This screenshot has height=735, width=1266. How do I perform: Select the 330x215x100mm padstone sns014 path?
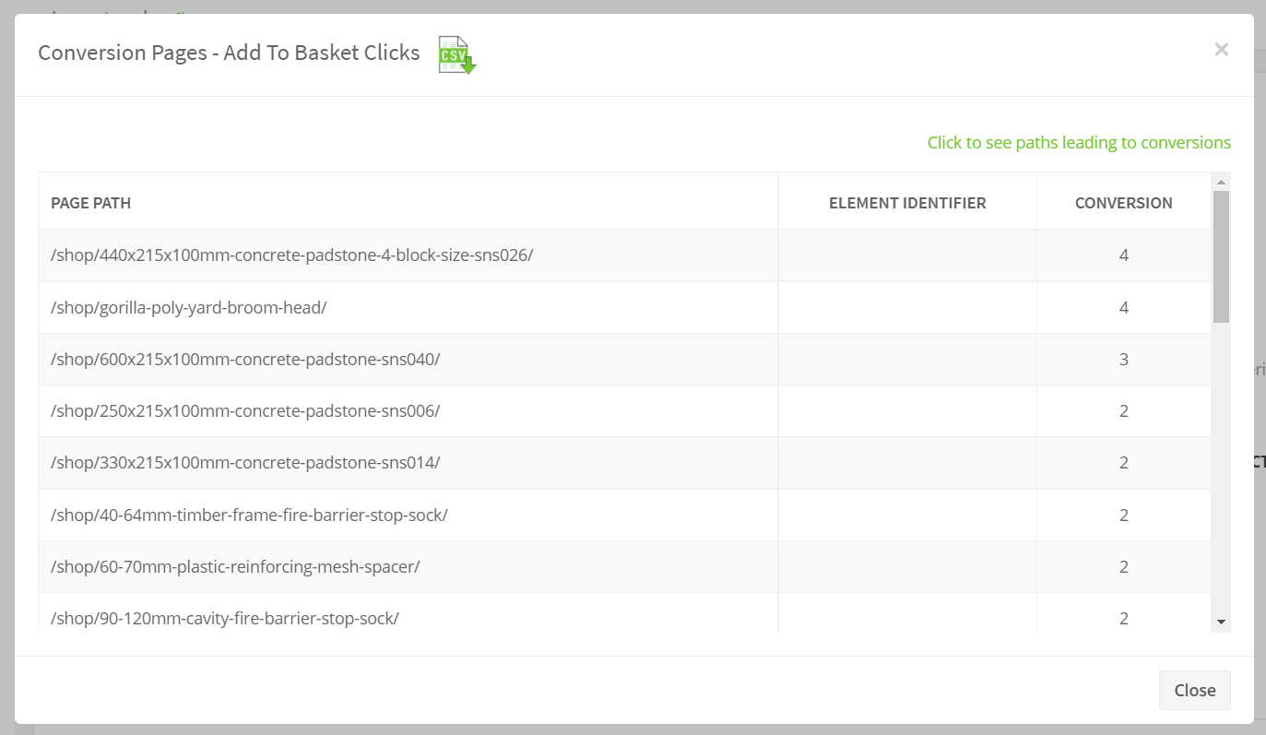coord(245,462)
